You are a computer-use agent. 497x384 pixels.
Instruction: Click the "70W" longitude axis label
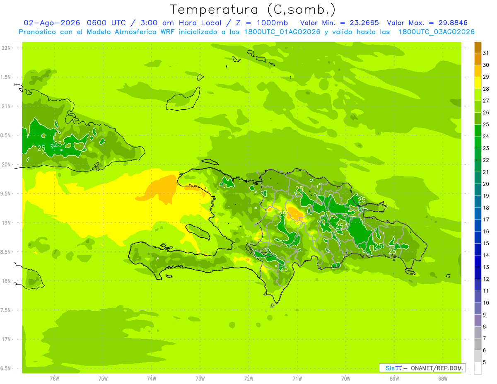point(346,378)
